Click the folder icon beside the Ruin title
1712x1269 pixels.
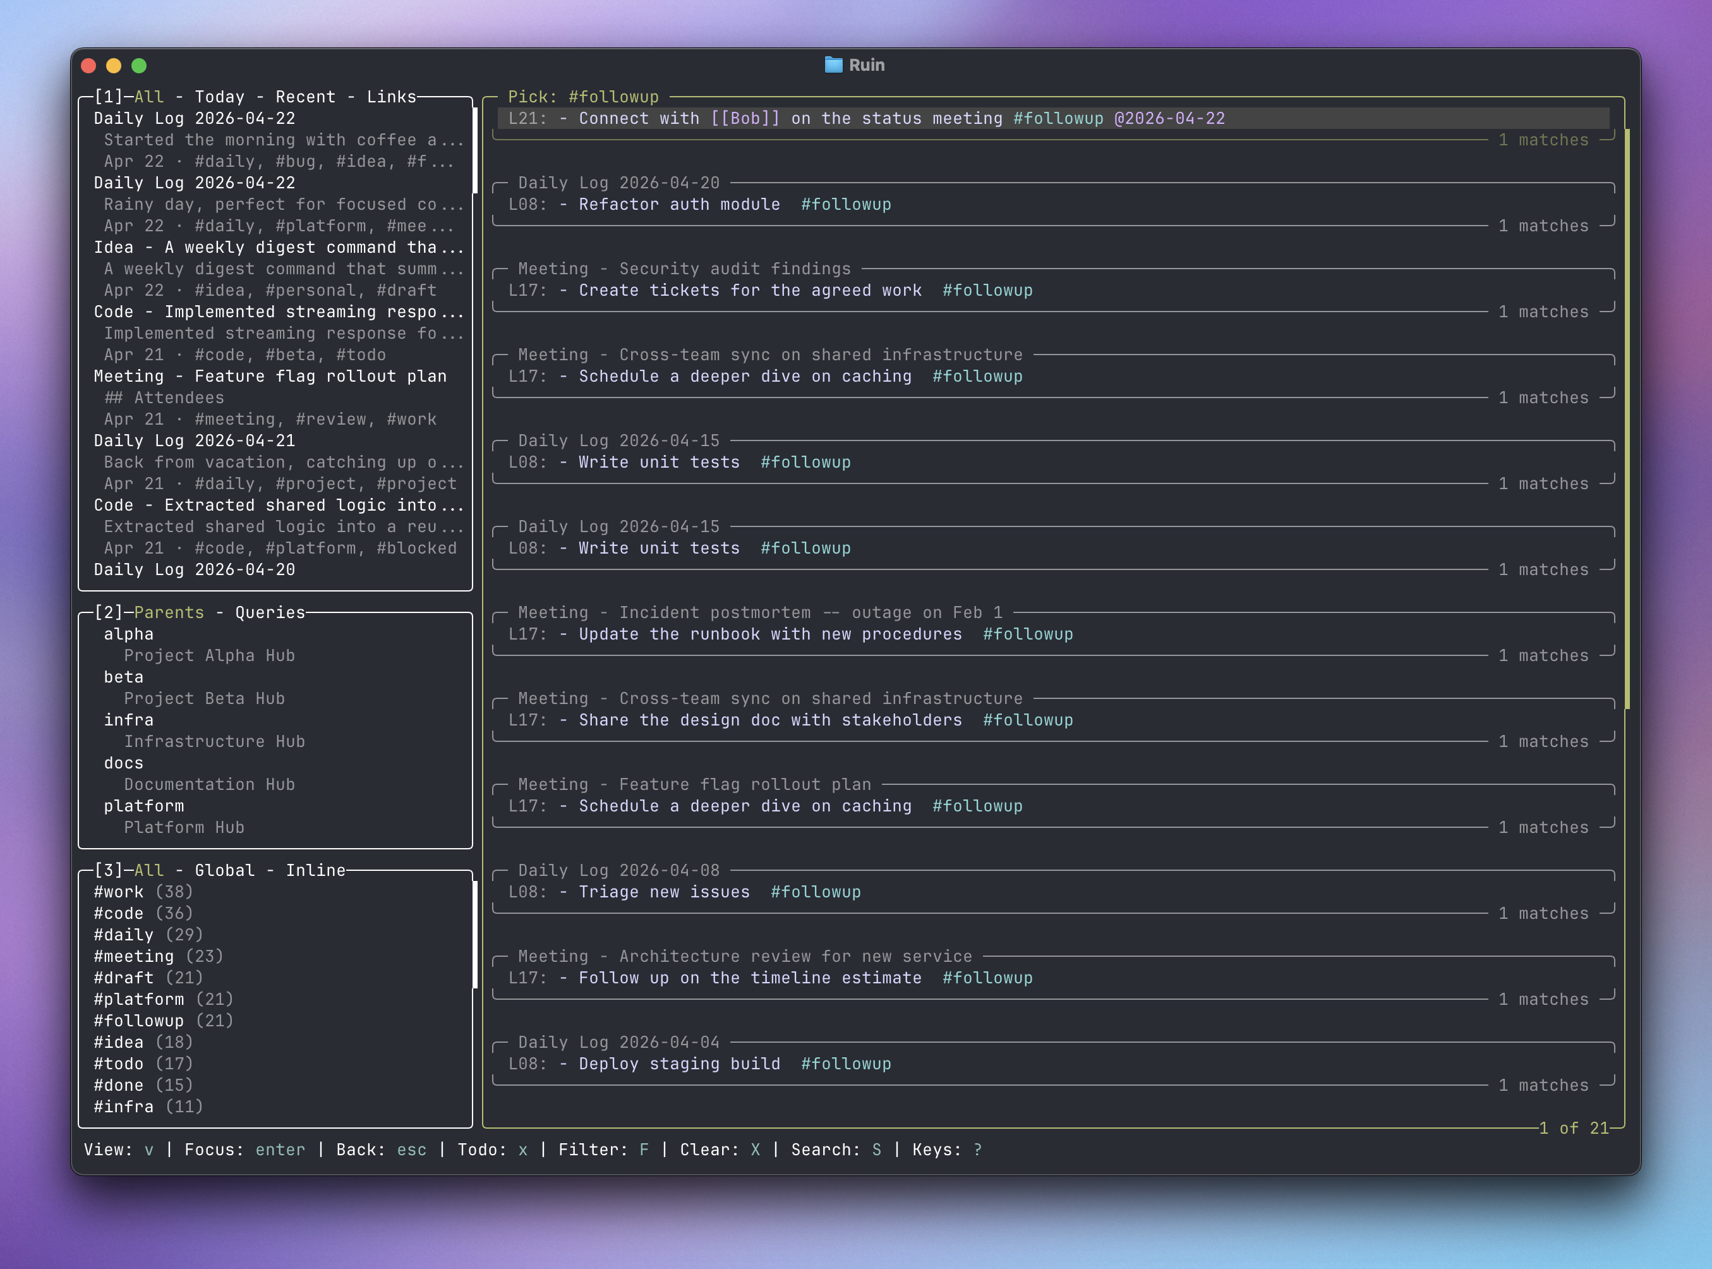(x=835, y=64)
